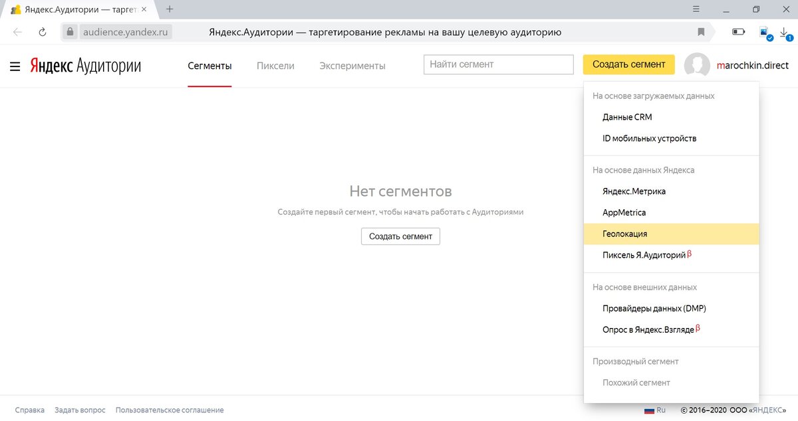Reload the page via the refresh icon
This screenshot has height=421, width=798.
[43, 31]
